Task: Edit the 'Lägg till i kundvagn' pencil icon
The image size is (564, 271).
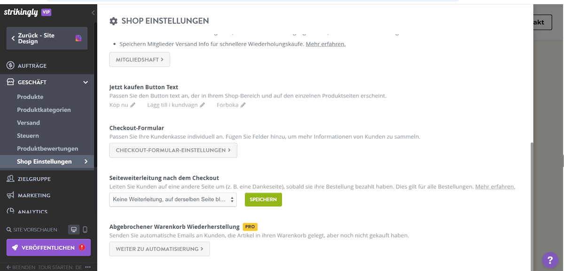Action: pos(203,105)
